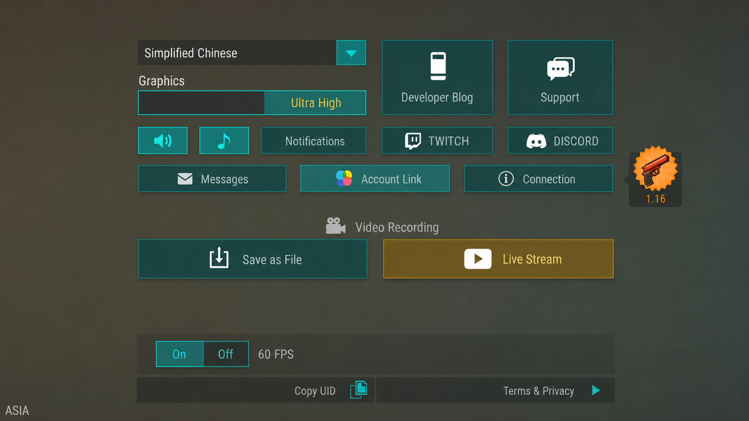Select Ultra High graphics setting
The width and height of the screenshot is (749, 421).
pos(315,103)
